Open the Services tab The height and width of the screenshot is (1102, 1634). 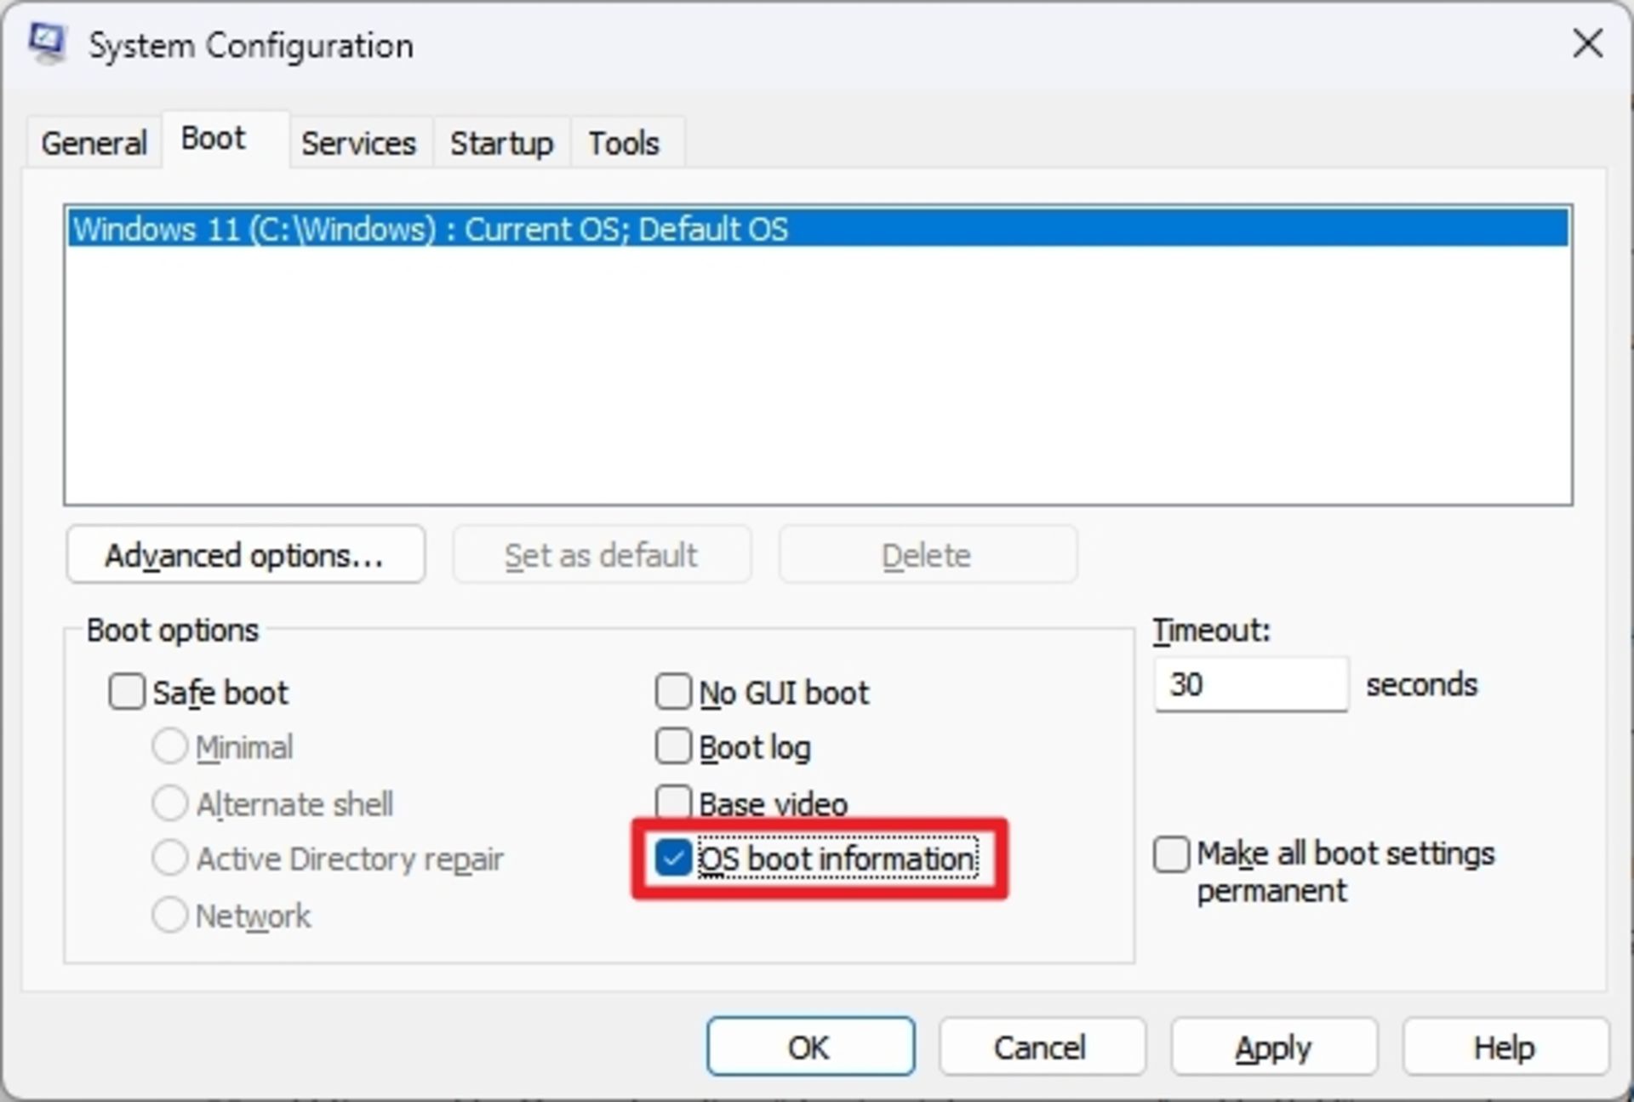coord(357,142)
